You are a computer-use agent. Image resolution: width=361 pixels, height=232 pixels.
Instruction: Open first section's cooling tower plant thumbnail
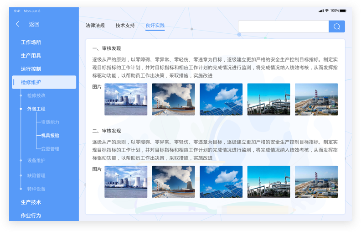pyautogui.click(x=126, y=100)
